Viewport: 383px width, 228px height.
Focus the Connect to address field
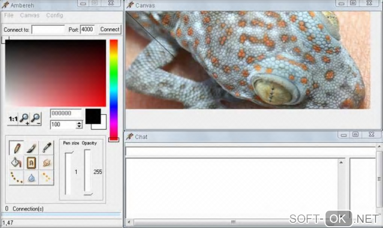point(48,30)
